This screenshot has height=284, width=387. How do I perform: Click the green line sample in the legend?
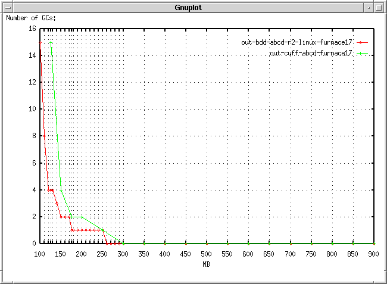pos(362,53)
